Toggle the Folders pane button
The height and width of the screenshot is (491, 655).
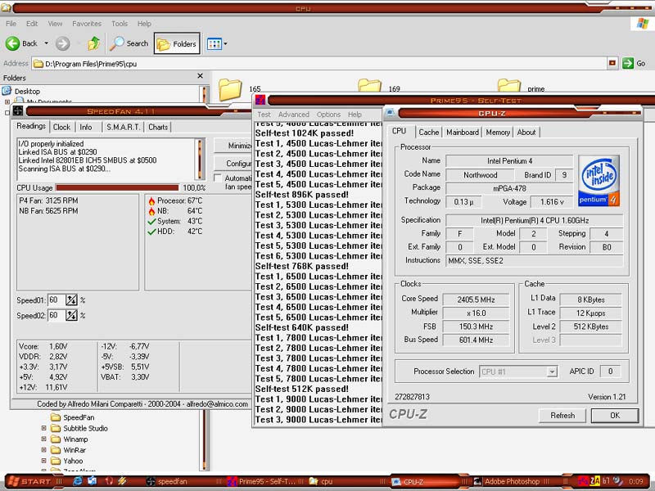(x=177, y=43)
